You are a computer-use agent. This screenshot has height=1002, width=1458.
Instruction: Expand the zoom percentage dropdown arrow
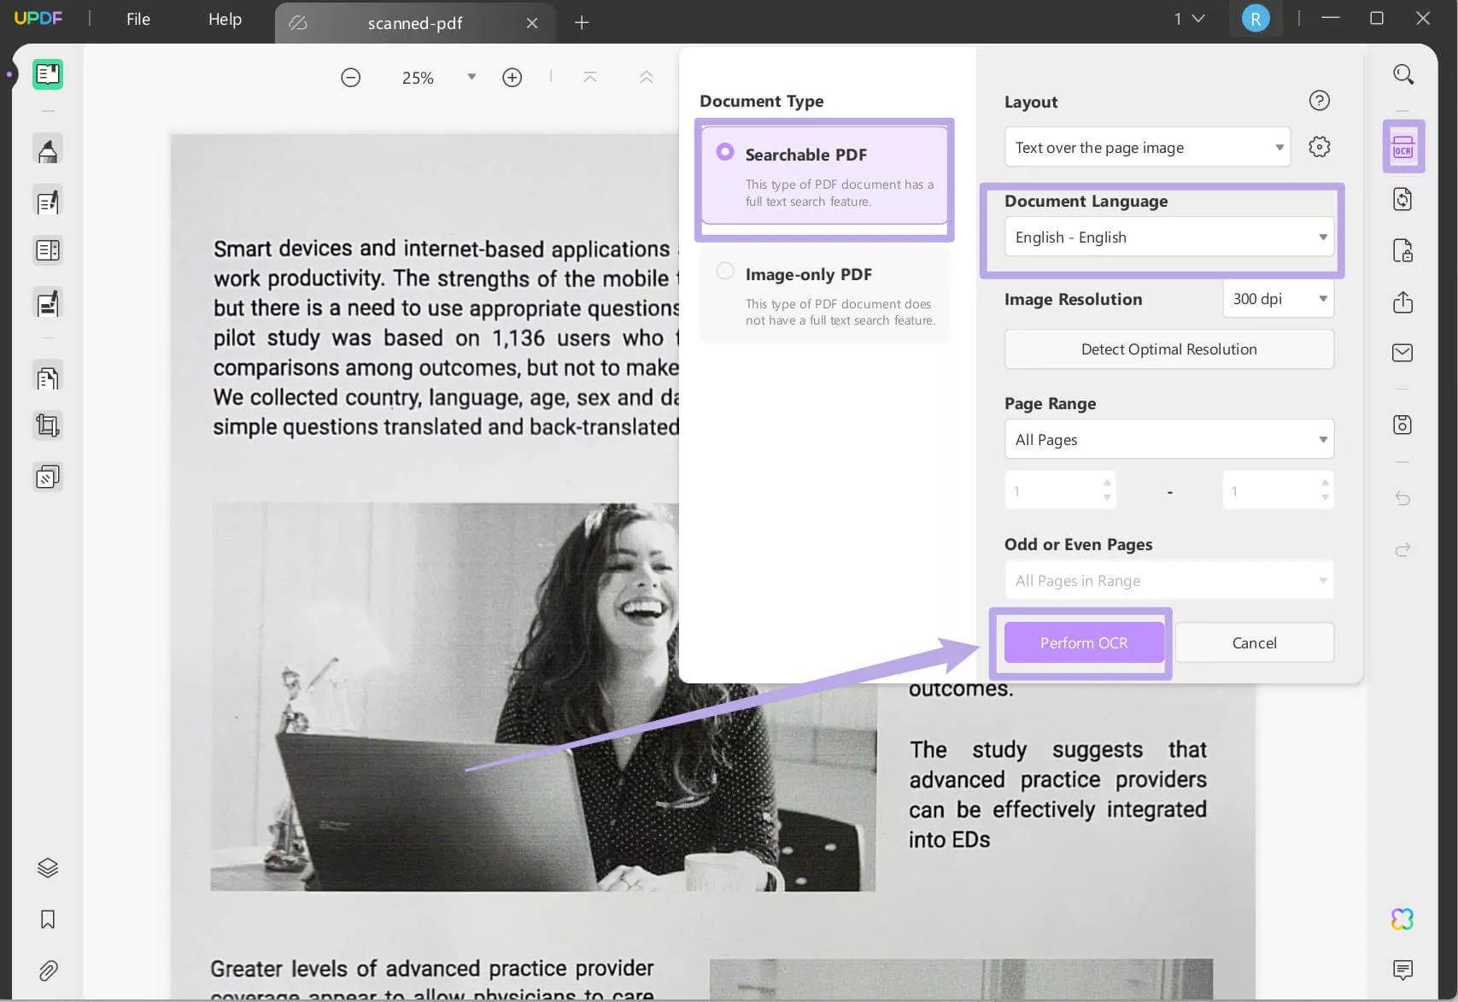coord(471,77)
